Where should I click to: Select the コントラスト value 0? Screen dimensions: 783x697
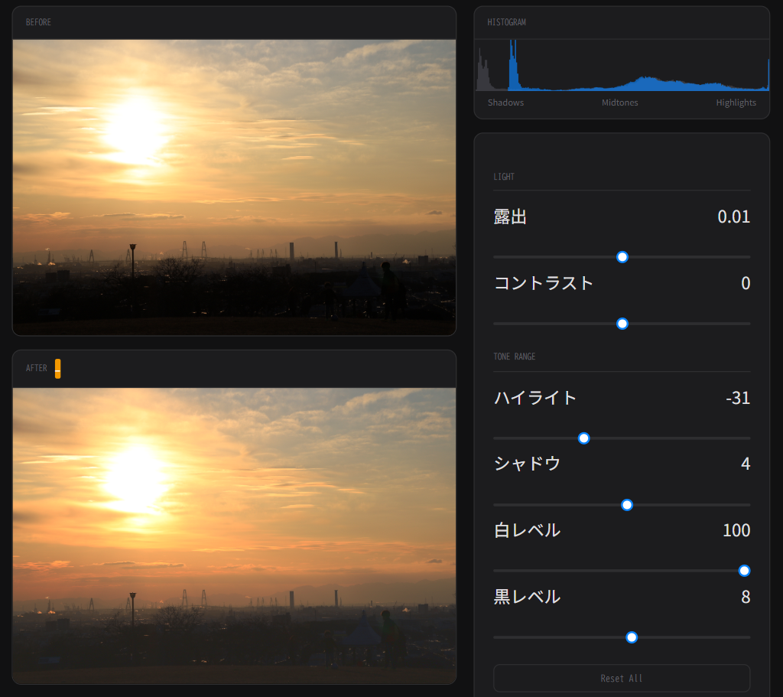click(x=746, y=283)
